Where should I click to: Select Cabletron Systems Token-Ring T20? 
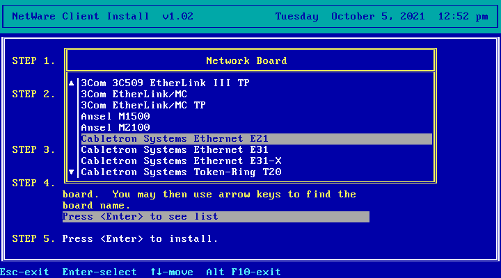coord(257,172)
